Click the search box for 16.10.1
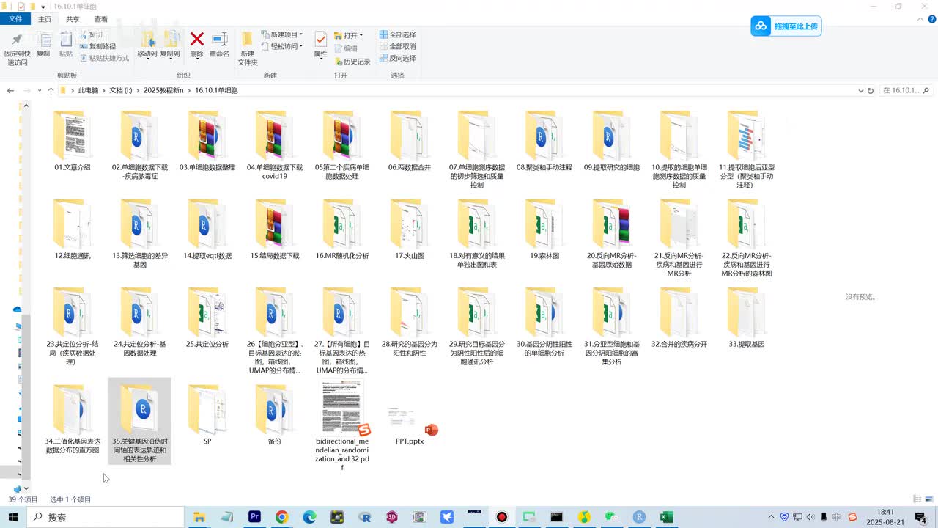 (906, 91)
